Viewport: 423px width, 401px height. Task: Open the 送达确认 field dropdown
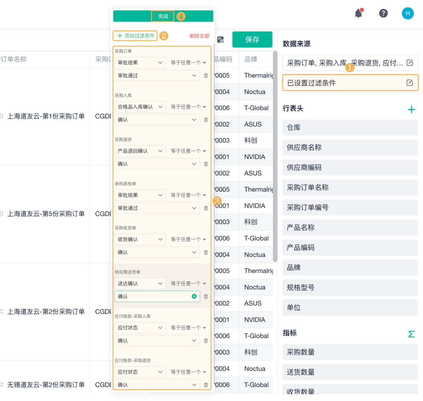click(140, 284)
